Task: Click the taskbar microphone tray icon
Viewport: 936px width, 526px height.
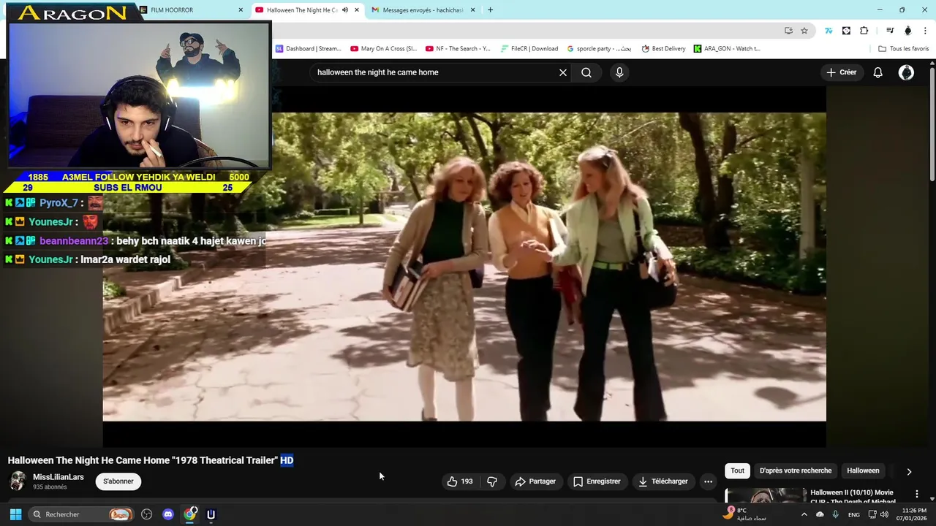Action: click(x=836, y=514)
